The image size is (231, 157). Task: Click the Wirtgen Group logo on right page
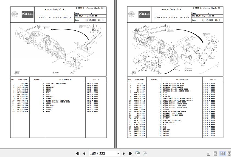pos(132,14)
